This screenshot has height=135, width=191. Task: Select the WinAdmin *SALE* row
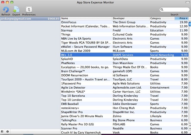124,92
